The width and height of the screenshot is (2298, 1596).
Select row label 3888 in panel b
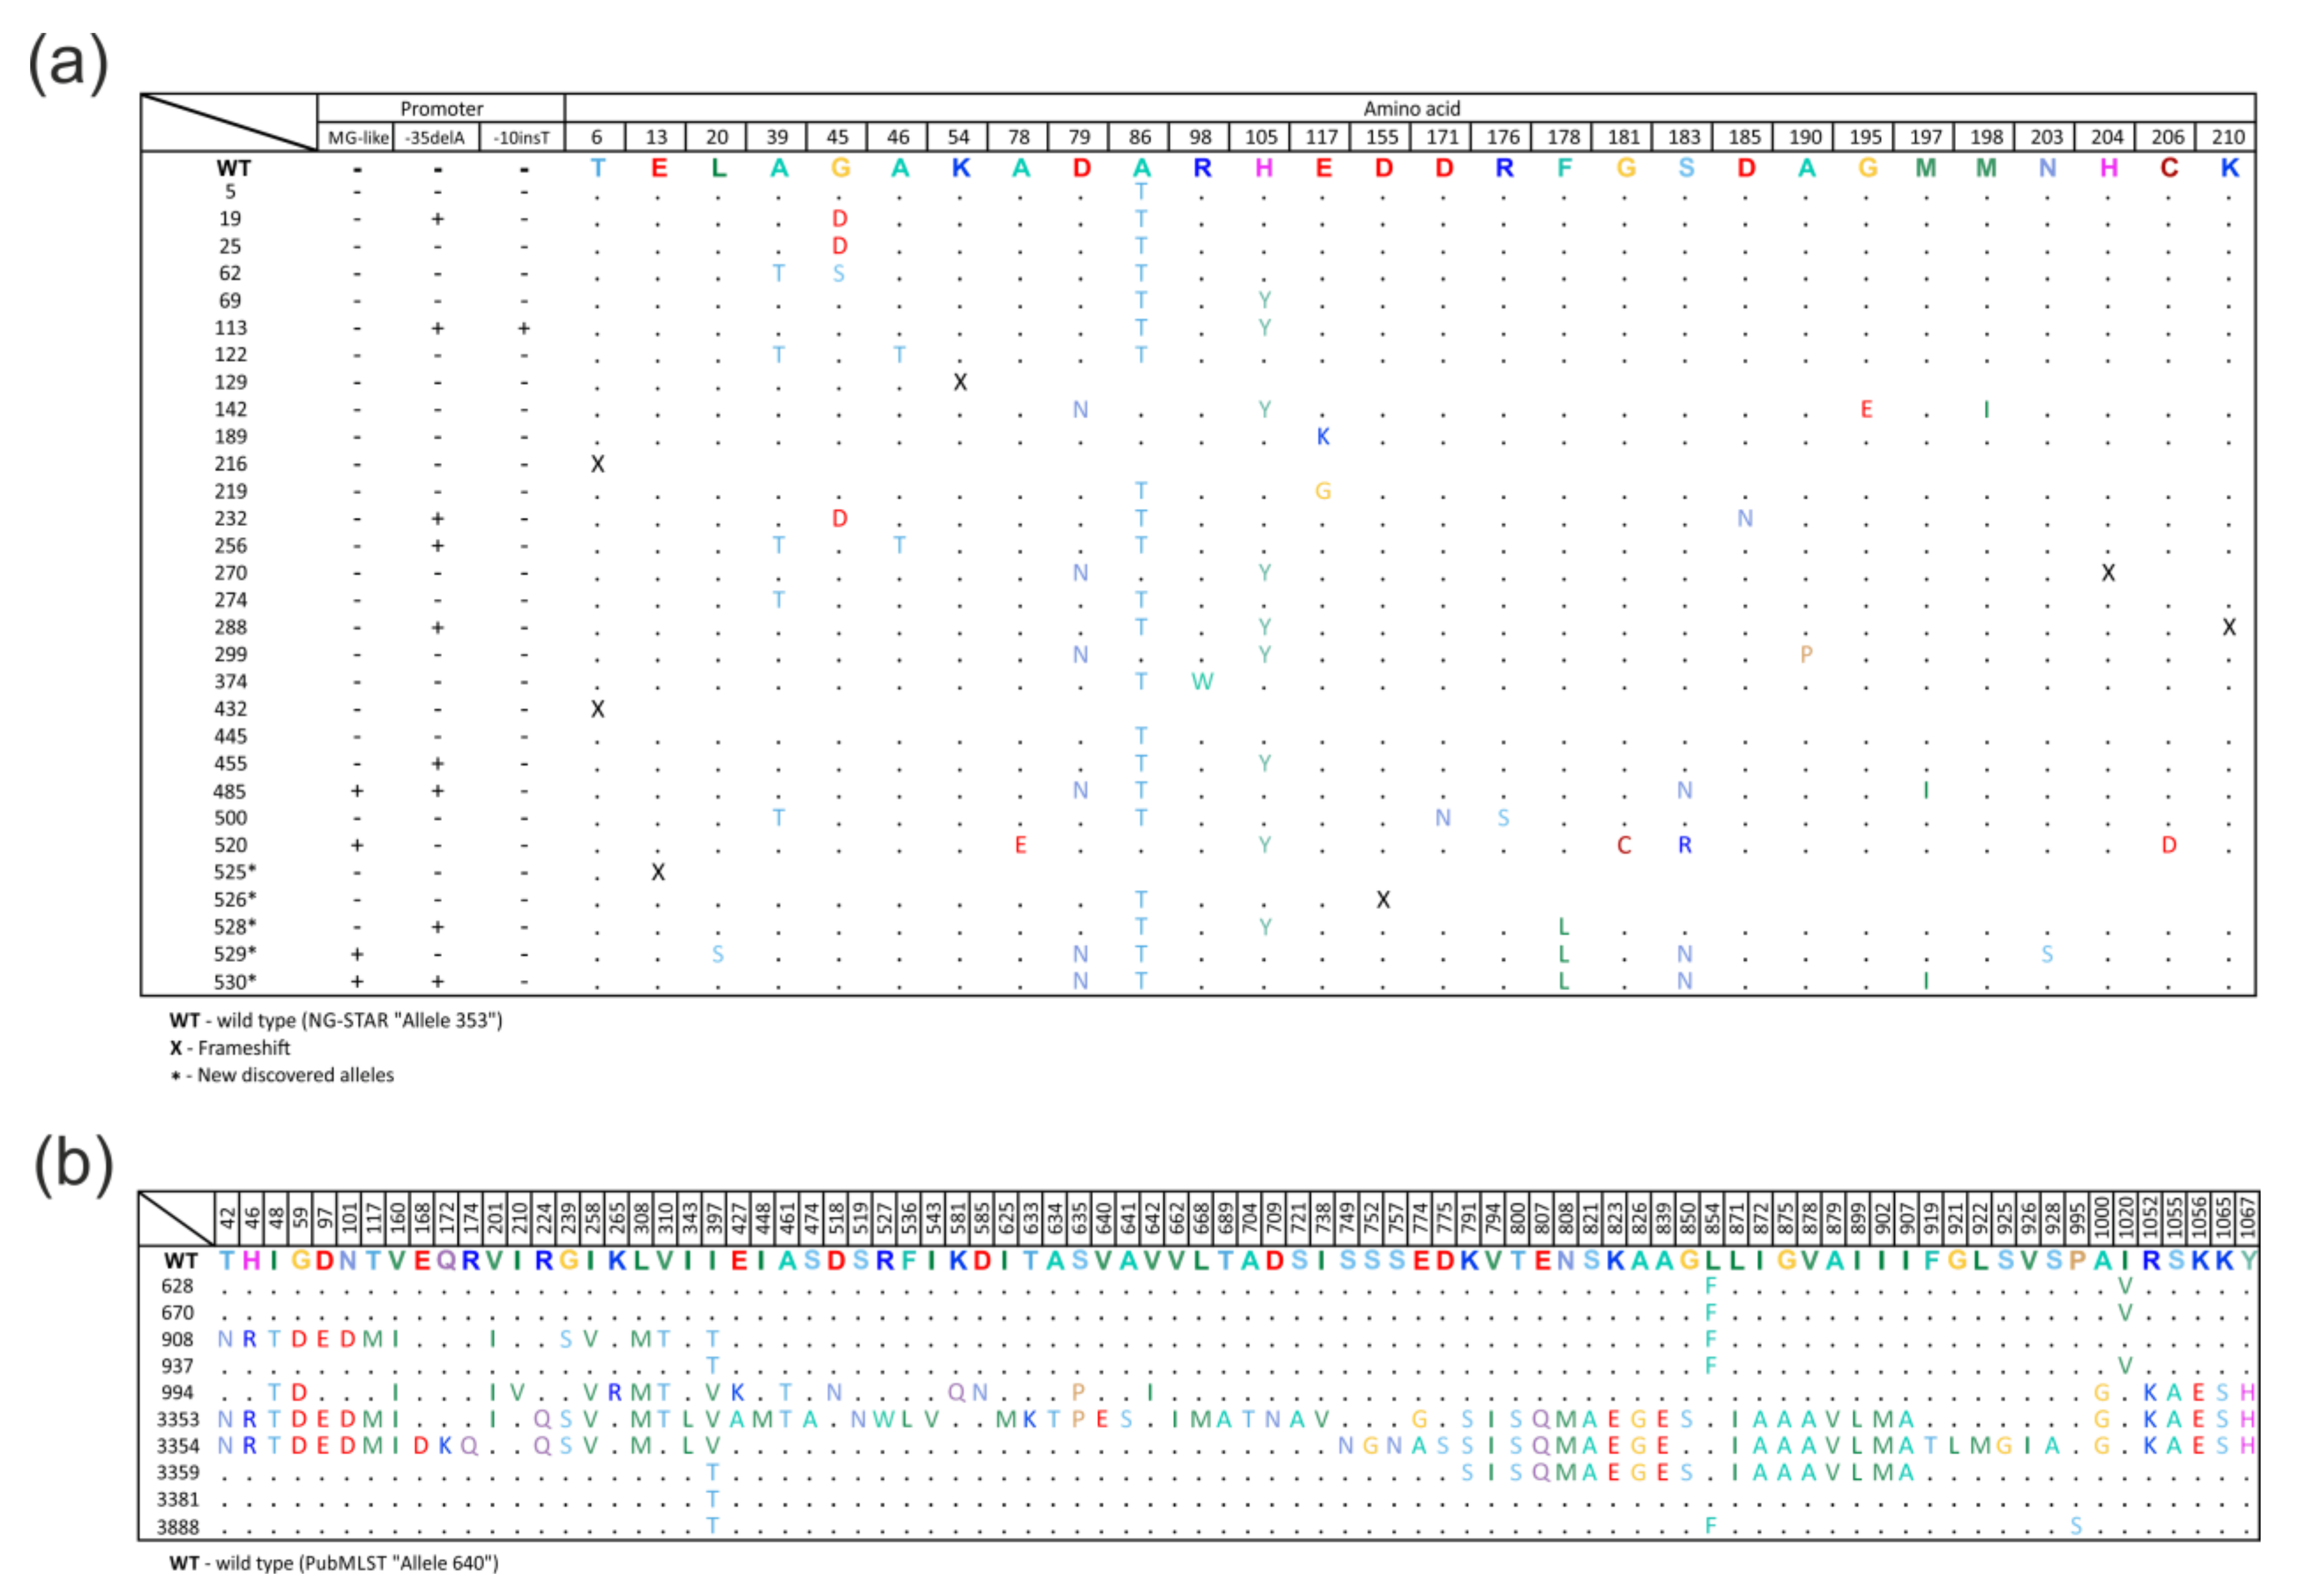click(177, 1527)
